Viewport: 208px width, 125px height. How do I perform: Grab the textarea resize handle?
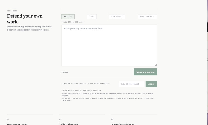click(x=156, y=65)
